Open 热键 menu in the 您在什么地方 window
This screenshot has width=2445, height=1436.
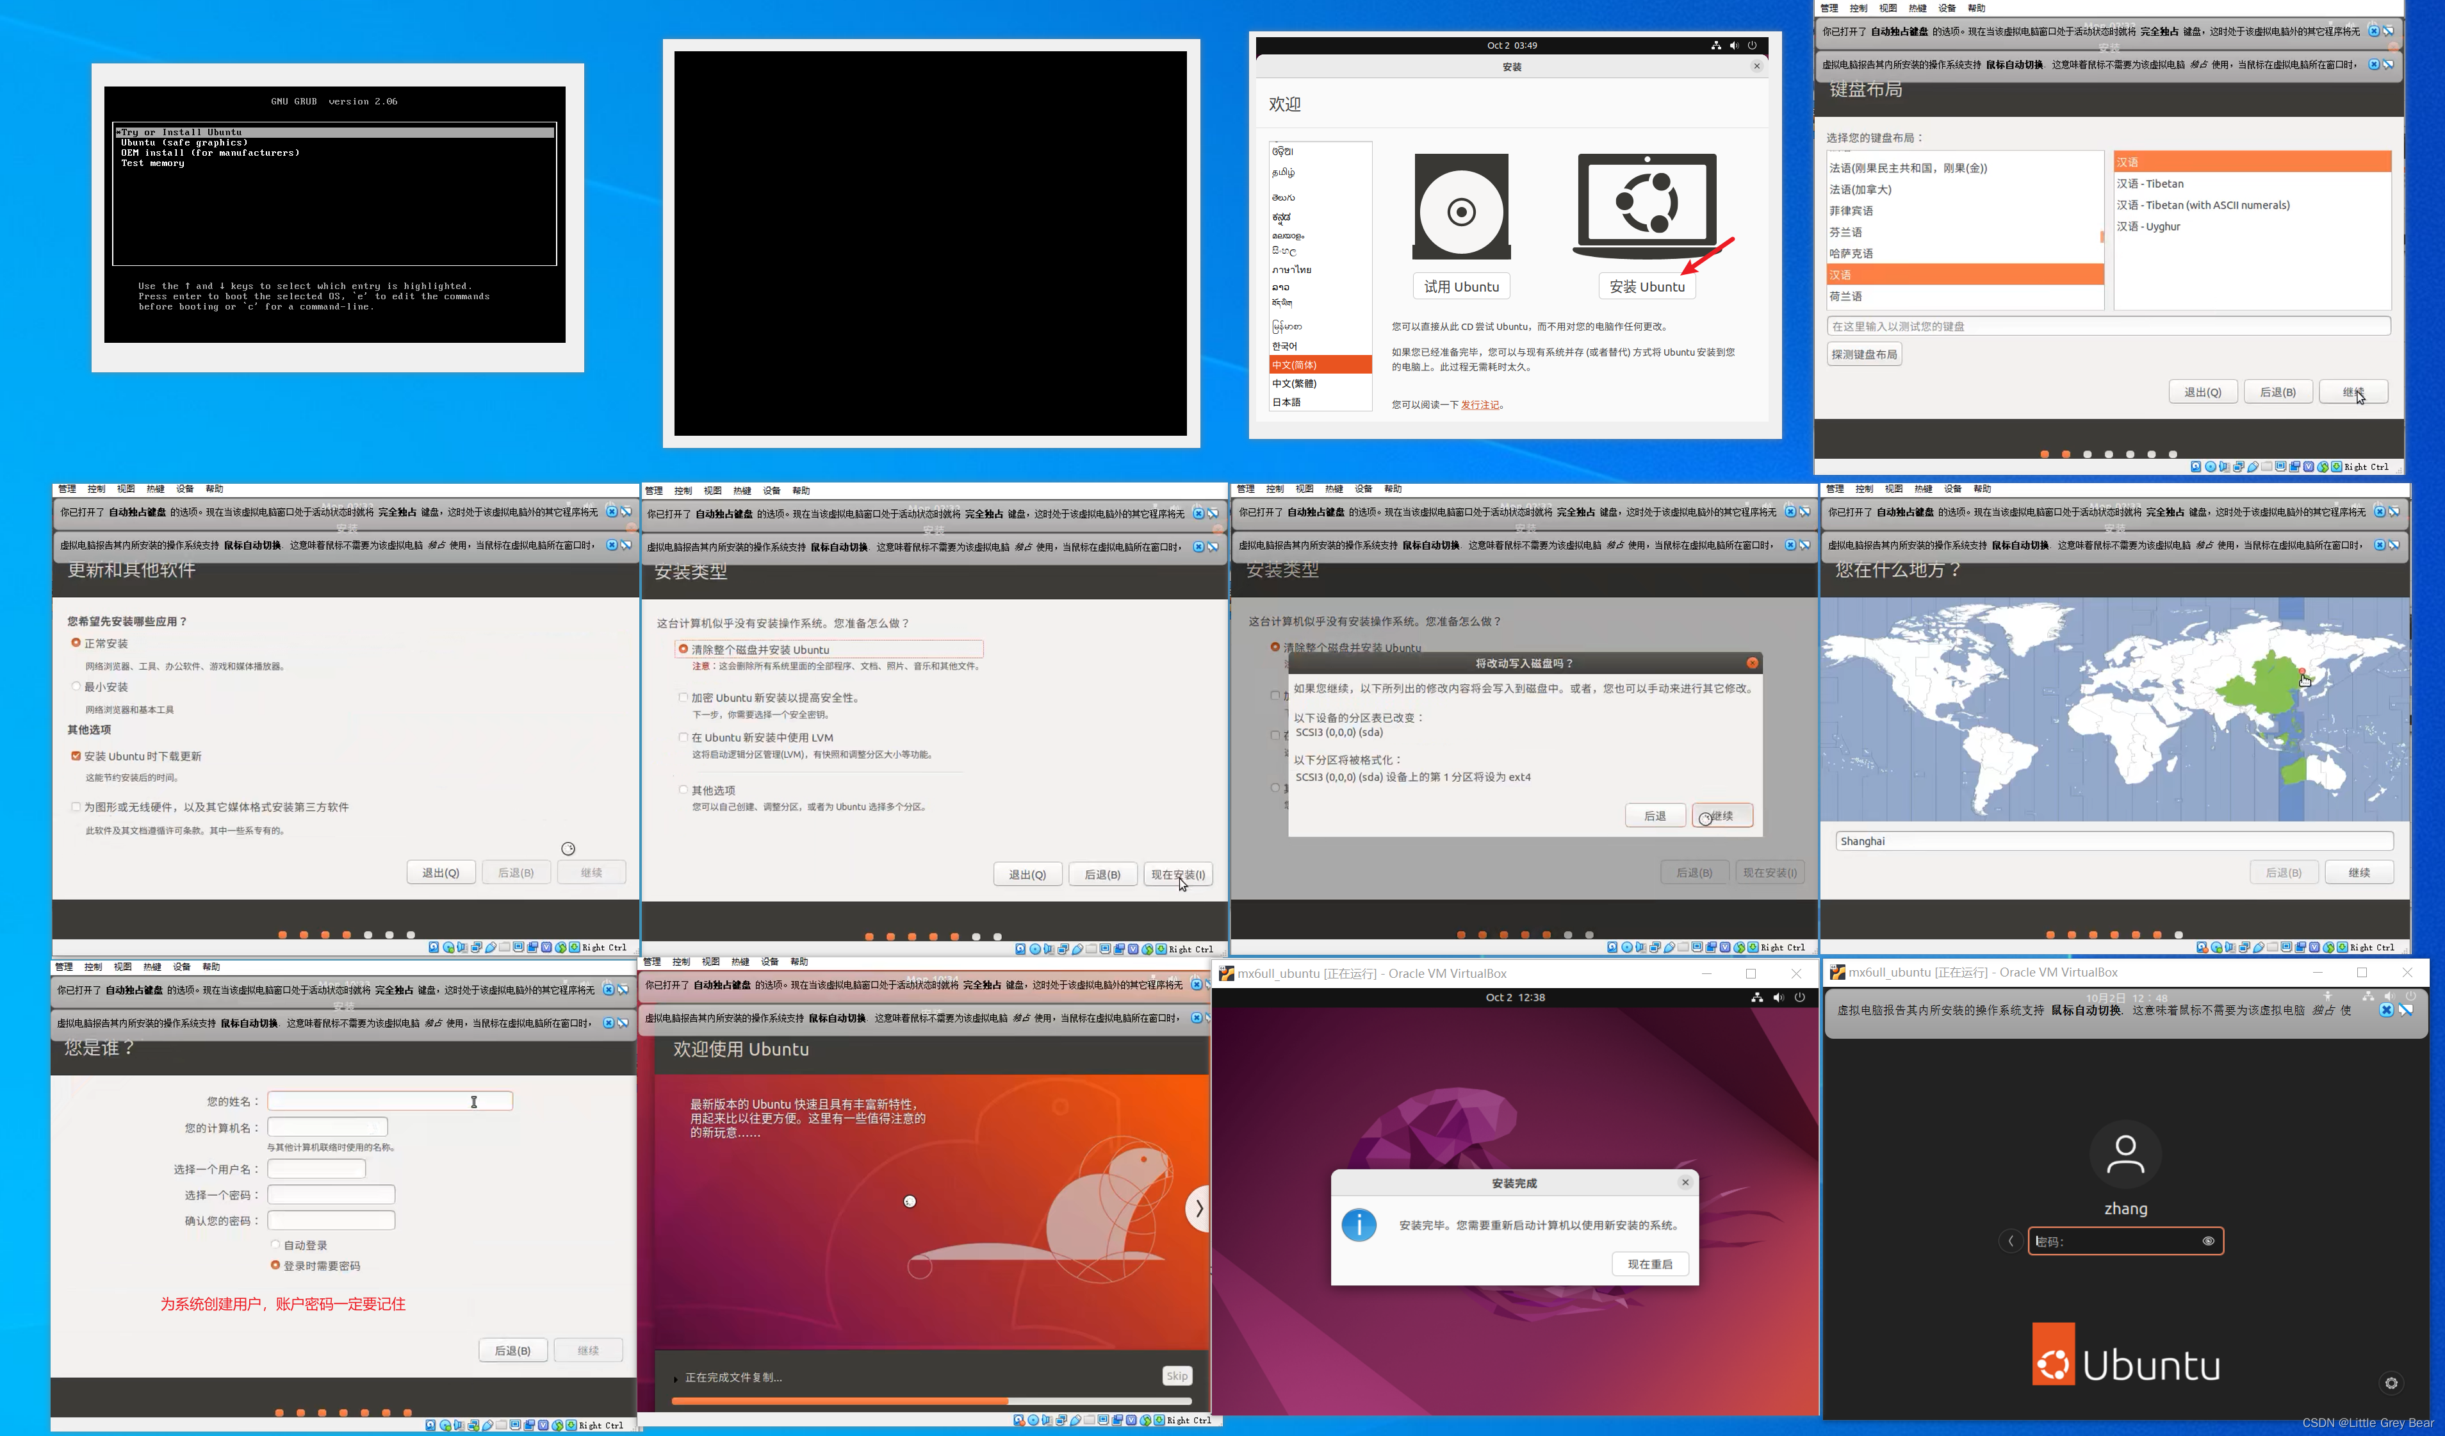[1923, 489]
